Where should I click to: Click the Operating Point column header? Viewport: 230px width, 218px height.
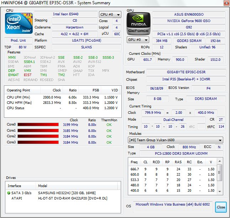22,90
